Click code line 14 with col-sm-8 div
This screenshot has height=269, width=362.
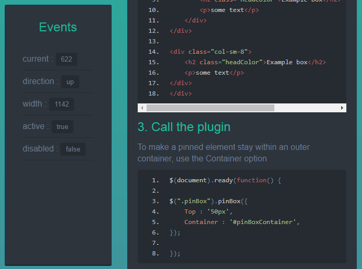(211, 52)
